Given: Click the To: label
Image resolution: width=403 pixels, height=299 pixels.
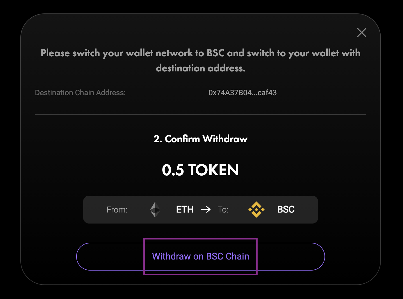Looking at the screenshot, I should (223, 210).
